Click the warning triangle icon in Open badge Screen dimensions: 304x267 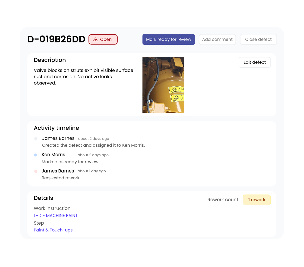coord(95,39)
